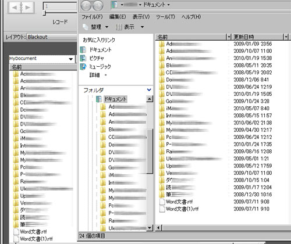
Task: Collapse the フォルダ pane chevron
Action: 149,90
